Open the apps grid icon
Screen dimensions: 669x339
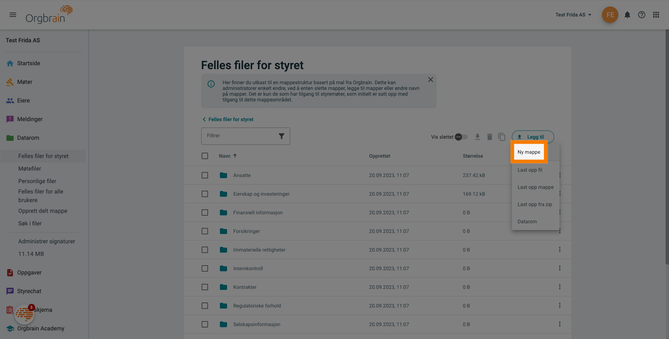(656, 15)
